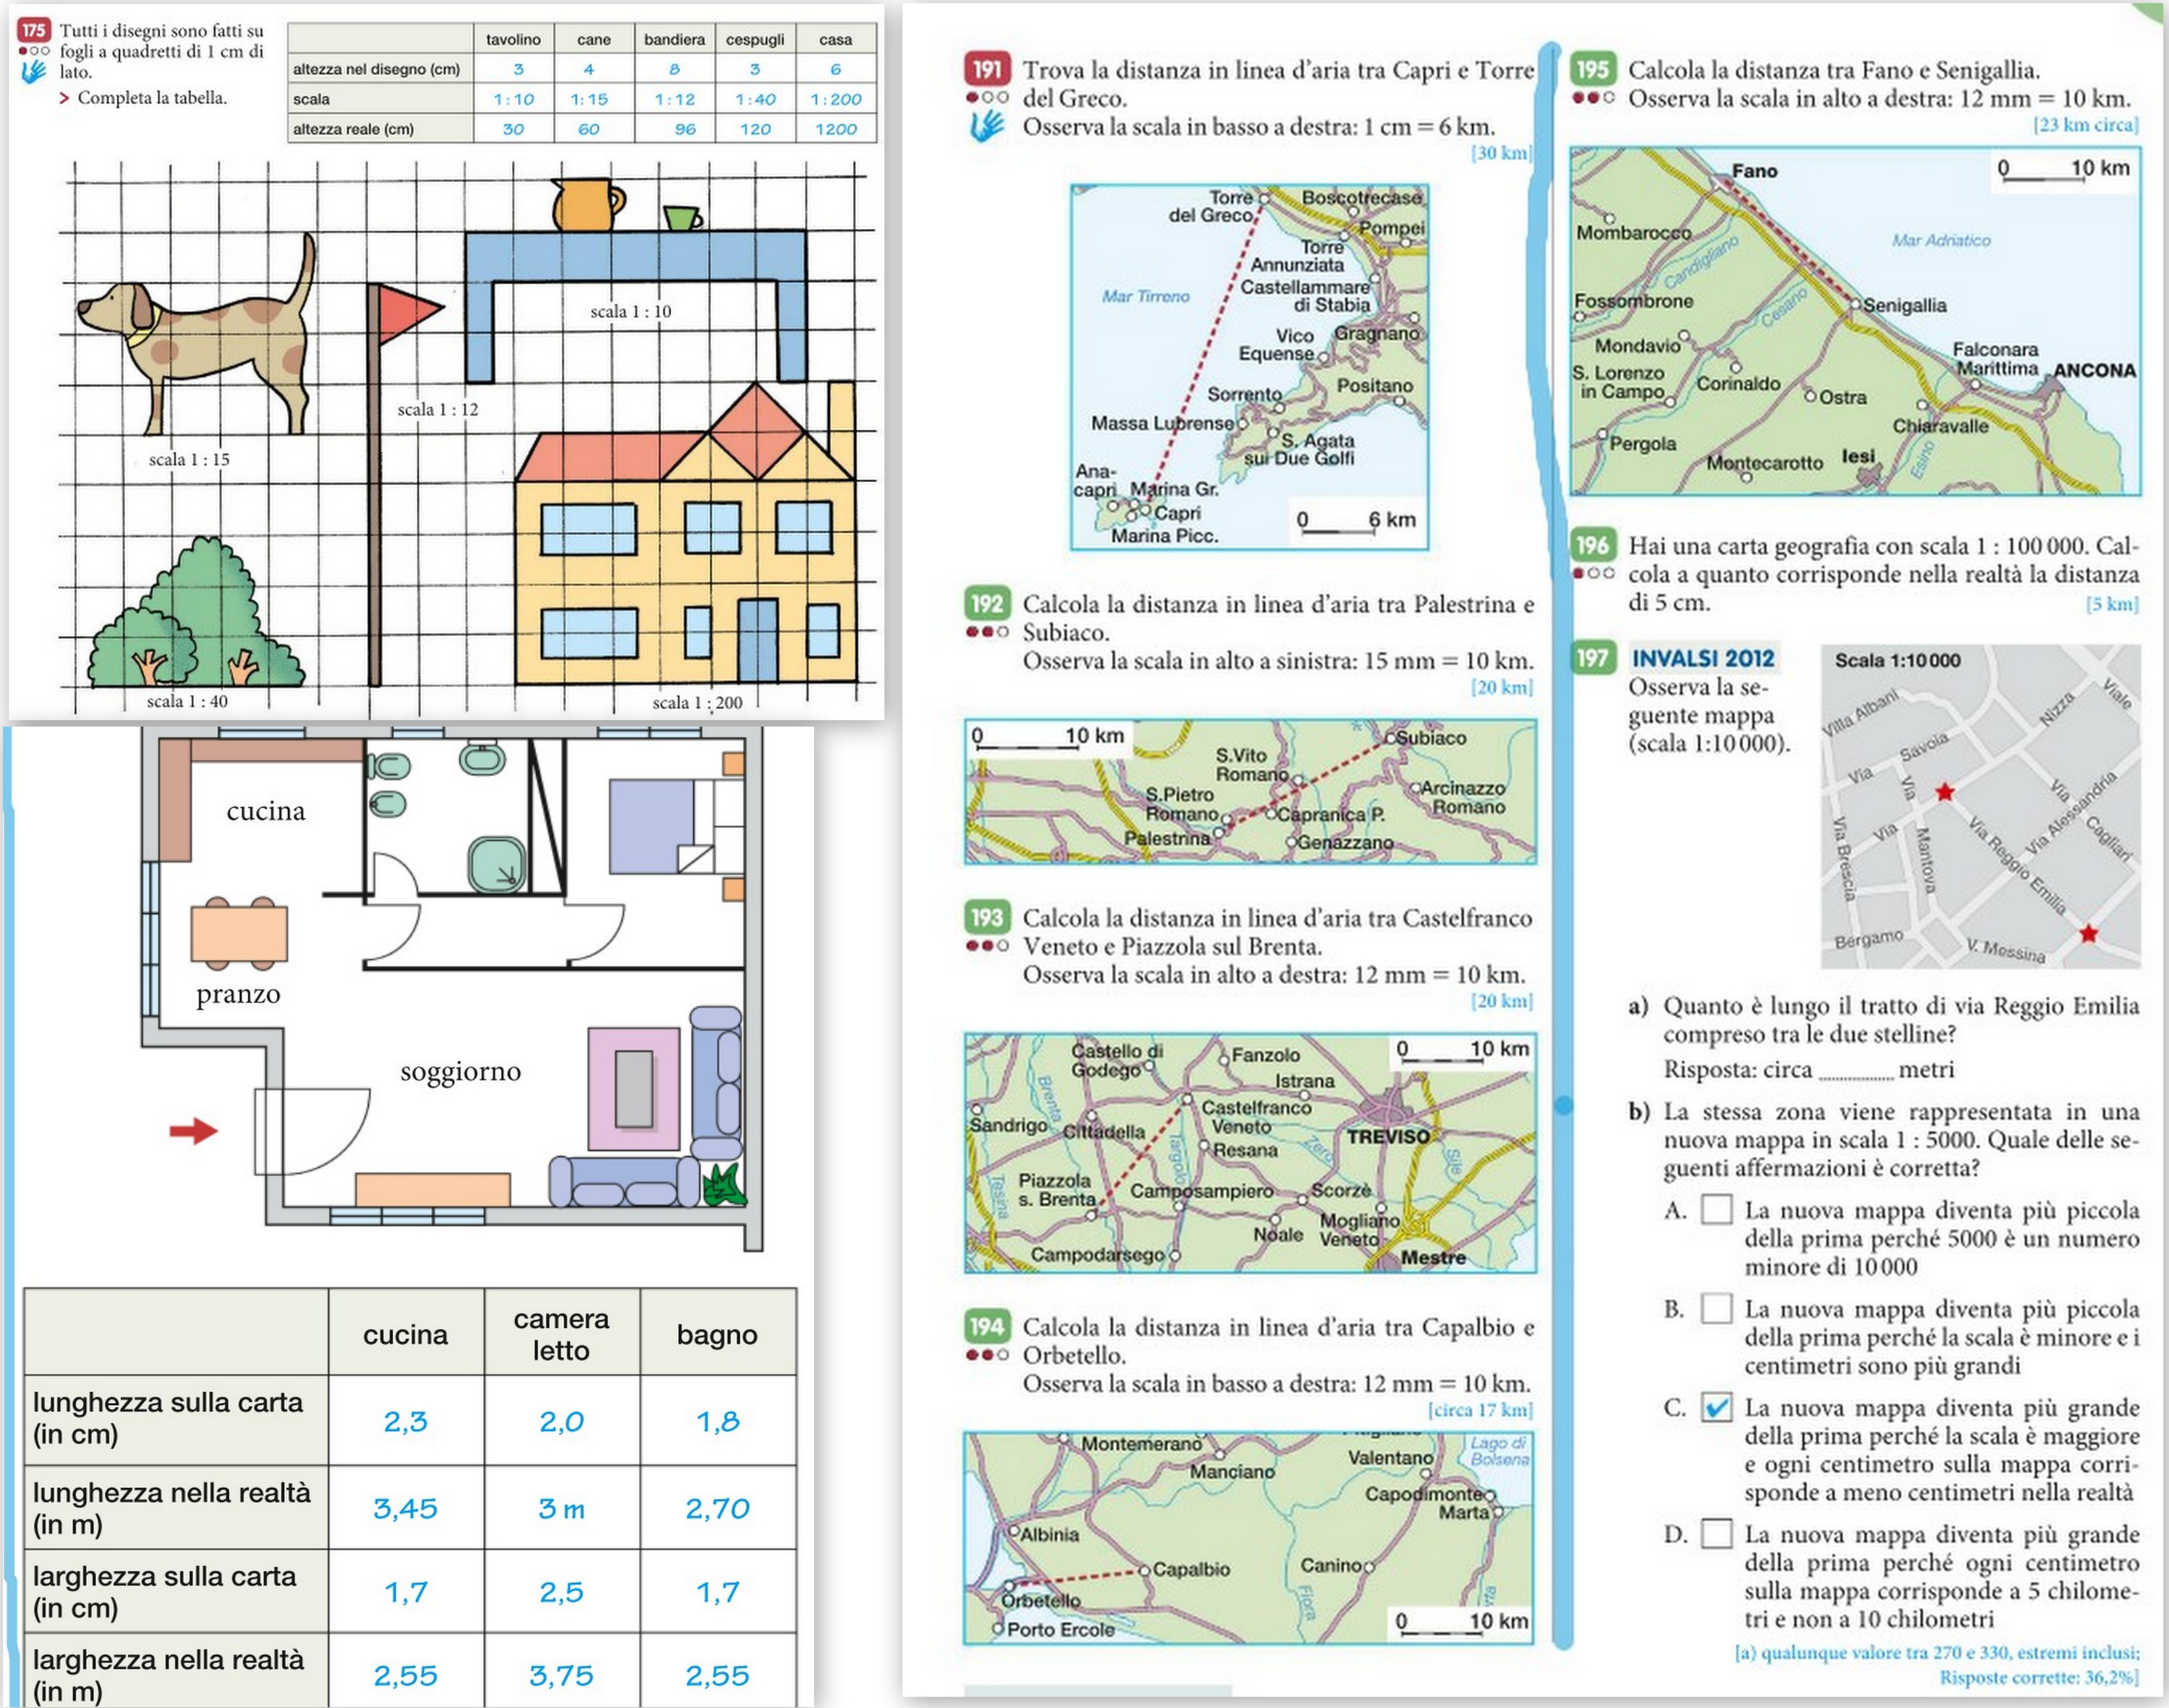Click the red exercise 191 number badge
Viewport: 2169px width, 1708px height.
click(x=987, y=69)
